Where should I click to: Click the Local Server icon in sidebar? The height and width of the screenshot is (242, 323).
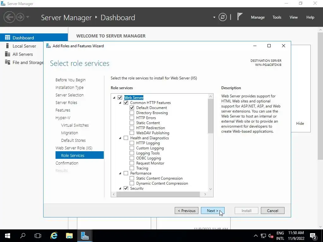coord(8,46)
